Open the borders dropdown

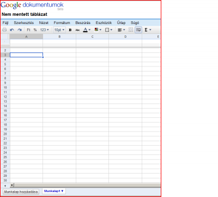109,30
